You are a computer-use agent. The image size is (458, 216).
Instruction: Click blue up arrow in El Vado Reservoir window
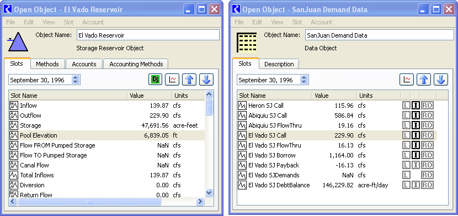point(189,80)
